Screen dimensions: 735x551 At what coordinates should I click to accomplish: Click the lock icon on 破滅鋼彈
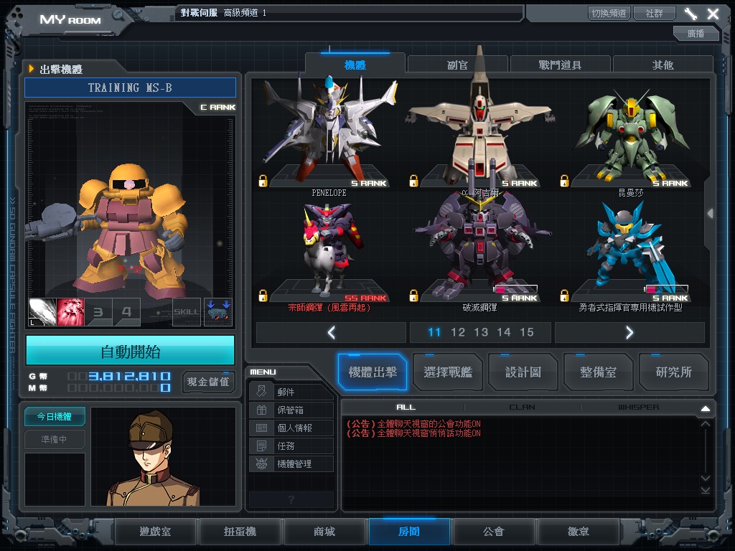[x=413, y=296]
